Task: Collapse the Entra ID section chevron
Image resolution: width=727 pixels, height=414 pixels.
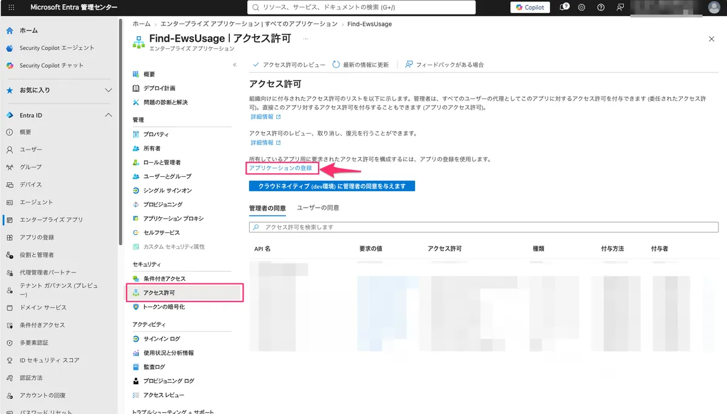Action: [108, 115]
